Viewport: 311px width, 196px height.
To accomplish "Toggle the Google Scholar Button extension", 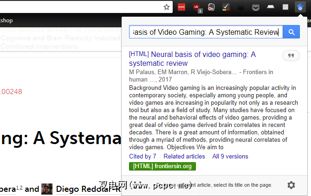I will point(300,7).
